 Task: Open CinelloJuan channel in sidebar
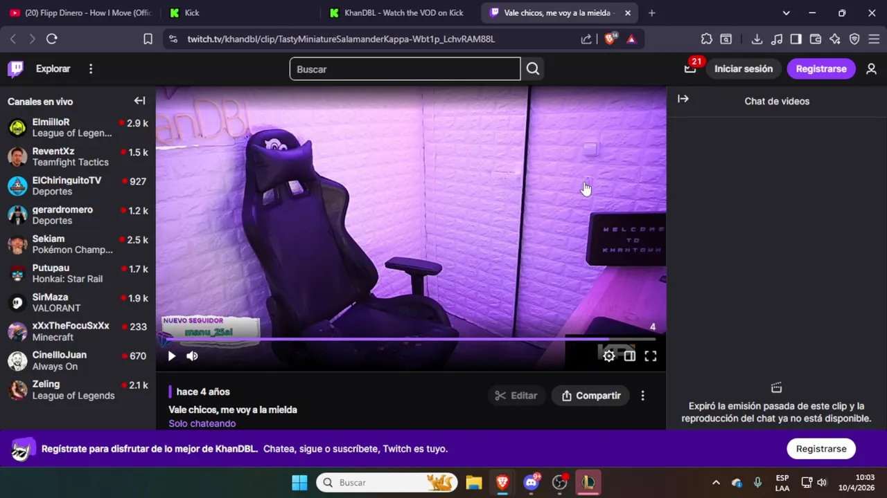point(78,360)
